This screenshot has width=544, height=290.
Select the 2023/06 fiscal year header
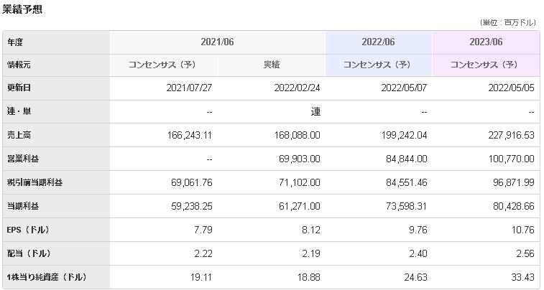(486, 42)
